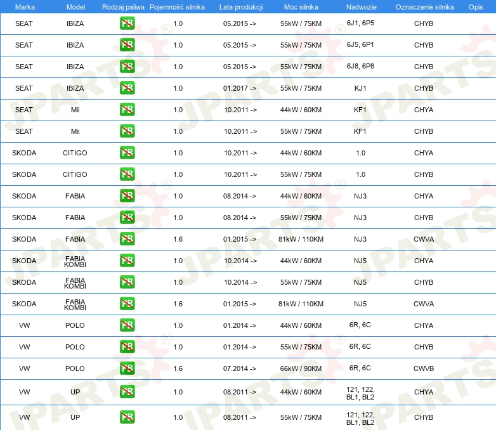Click fuel icon in SEAT IBIZA 6J1, 6P5 row
The image size is (496, 430).
(127, 23)
